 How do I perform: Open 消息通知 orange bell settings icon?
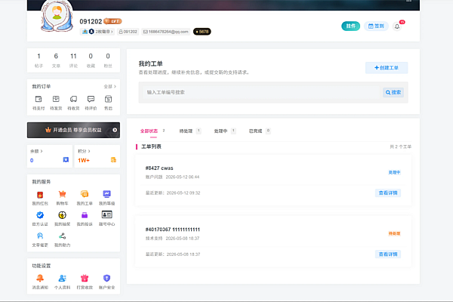click(40, 278)
